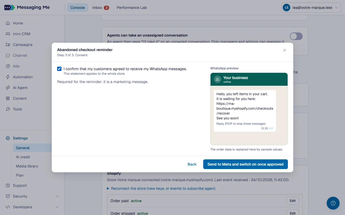
Task: Open Media library settings
Action: pos(27,166)
